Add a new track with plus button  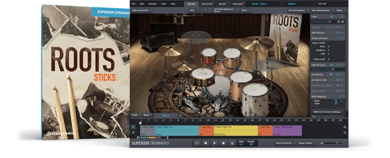click(180, 115)
